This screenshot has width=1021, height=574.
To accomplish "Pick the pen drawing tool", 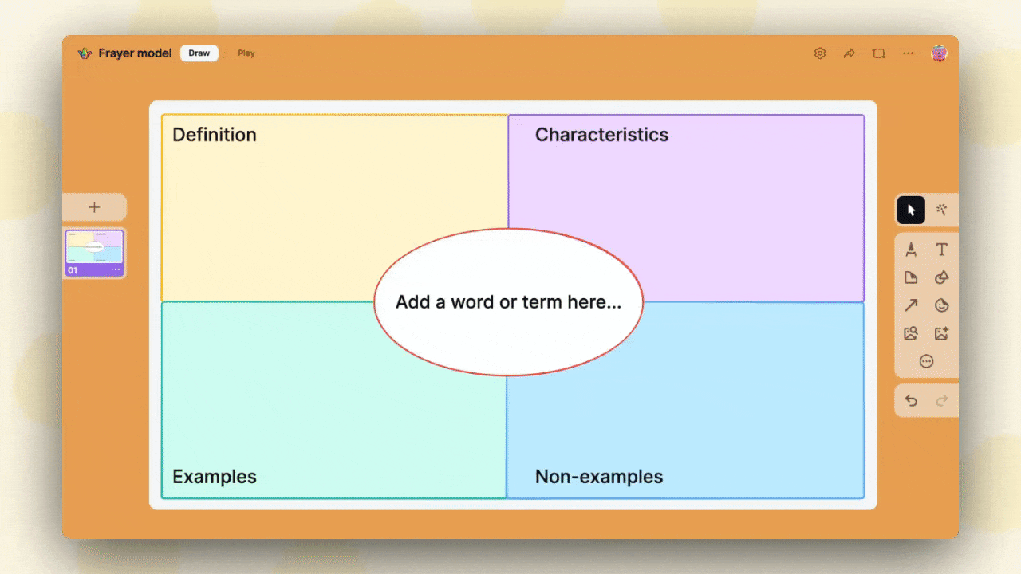I will tap(911, 250).
